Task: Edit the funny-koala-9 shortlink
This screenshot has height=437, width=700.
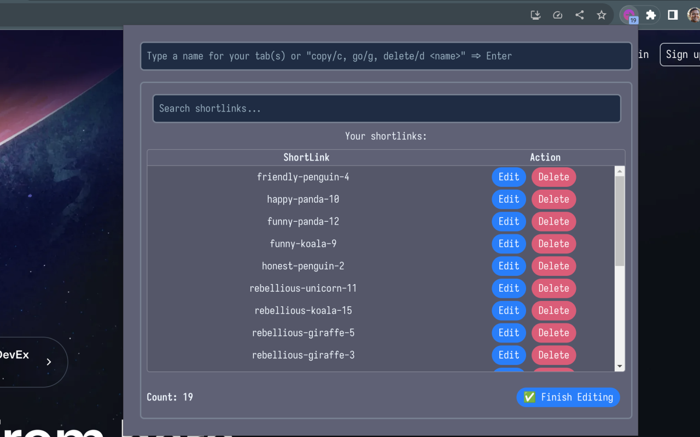Action: tap(509, 244)
